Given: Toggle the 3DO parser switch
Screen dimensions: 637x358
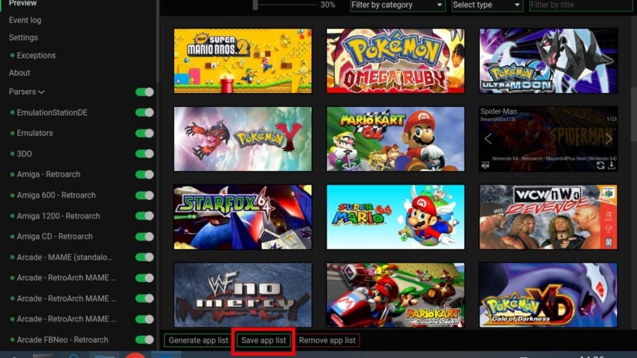Looking at the screenshot, I should [x=144, y=154].
